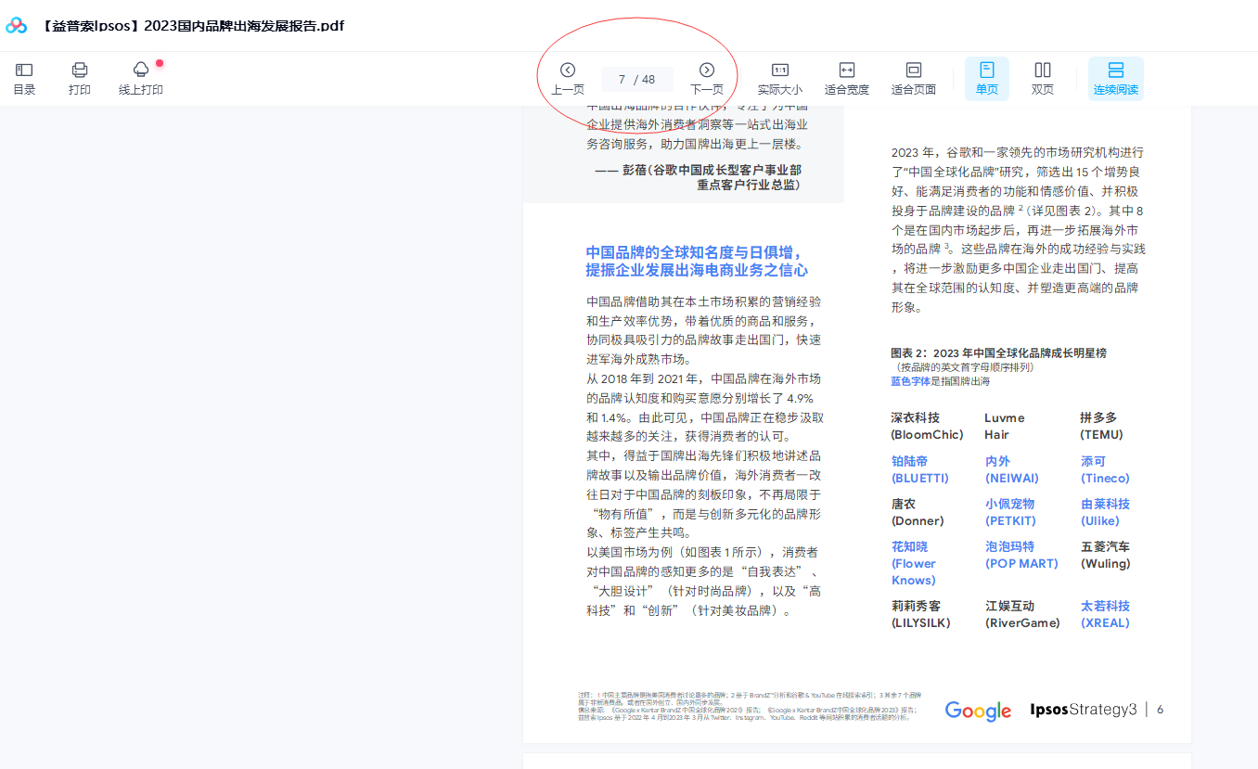
Task: Go to previous page with 上一页
Action: pos(568,78)
